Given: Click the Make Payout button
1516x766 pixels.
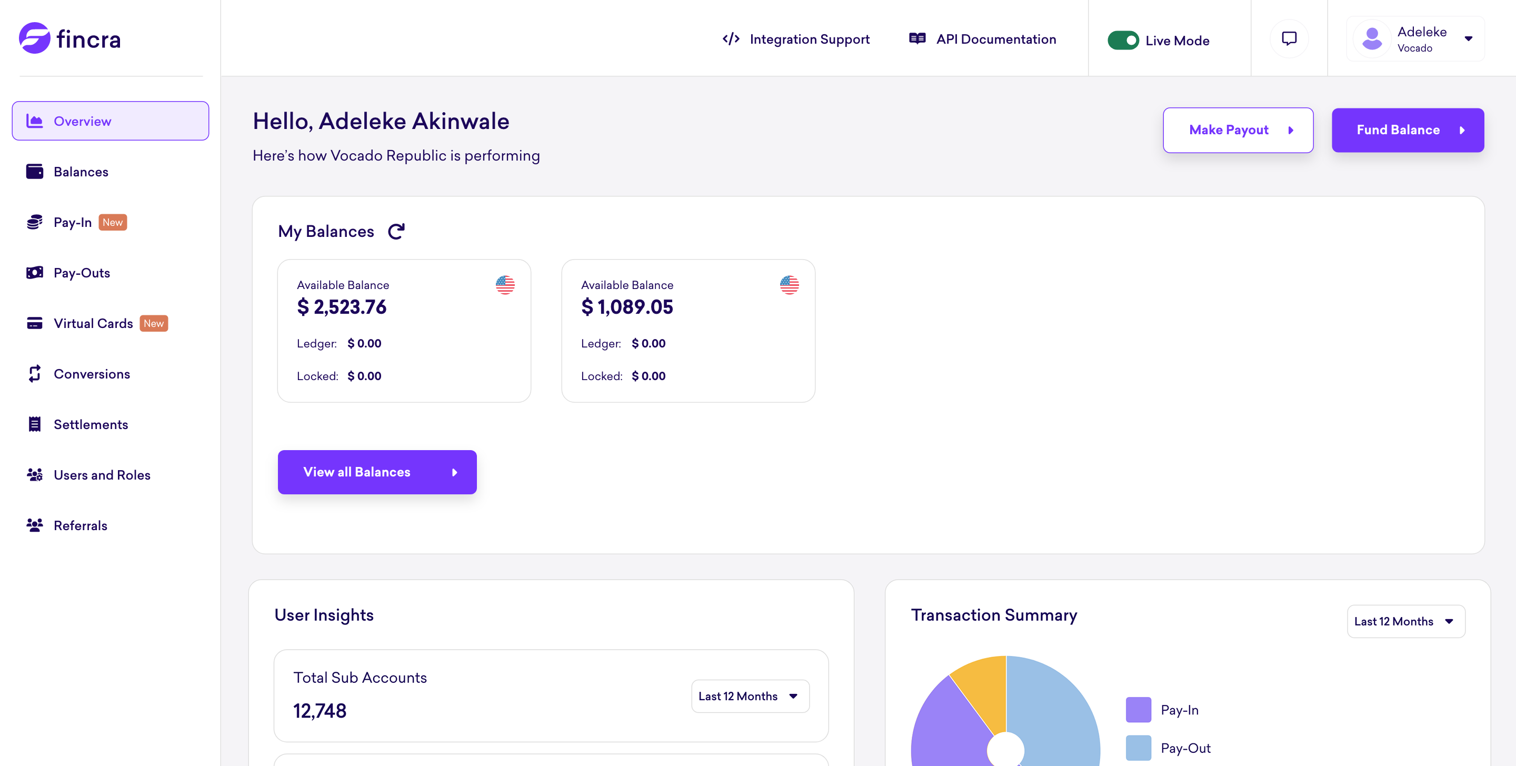Looking at the screenshot, I should pyautogui.click(x=1238, y=130).
